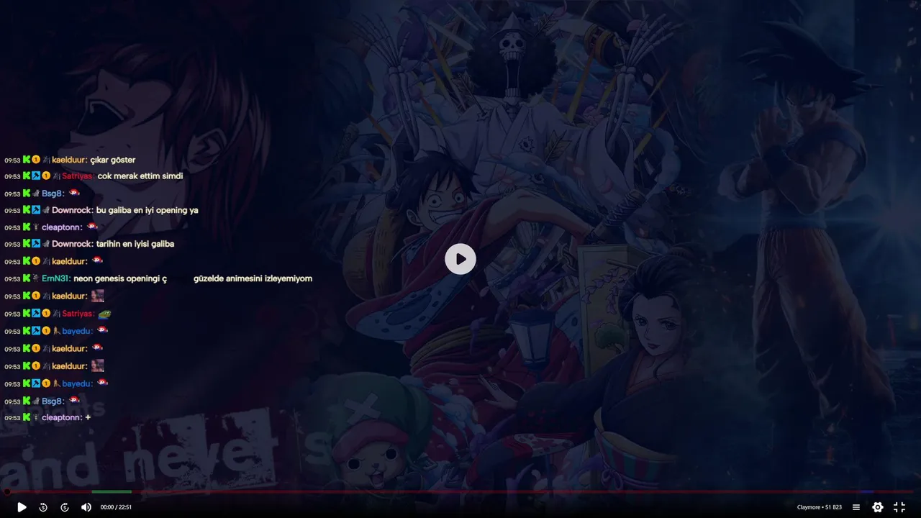Select ErnN31's "neon genesis openingi" message
921x518 pixels.
click(193, 278)
